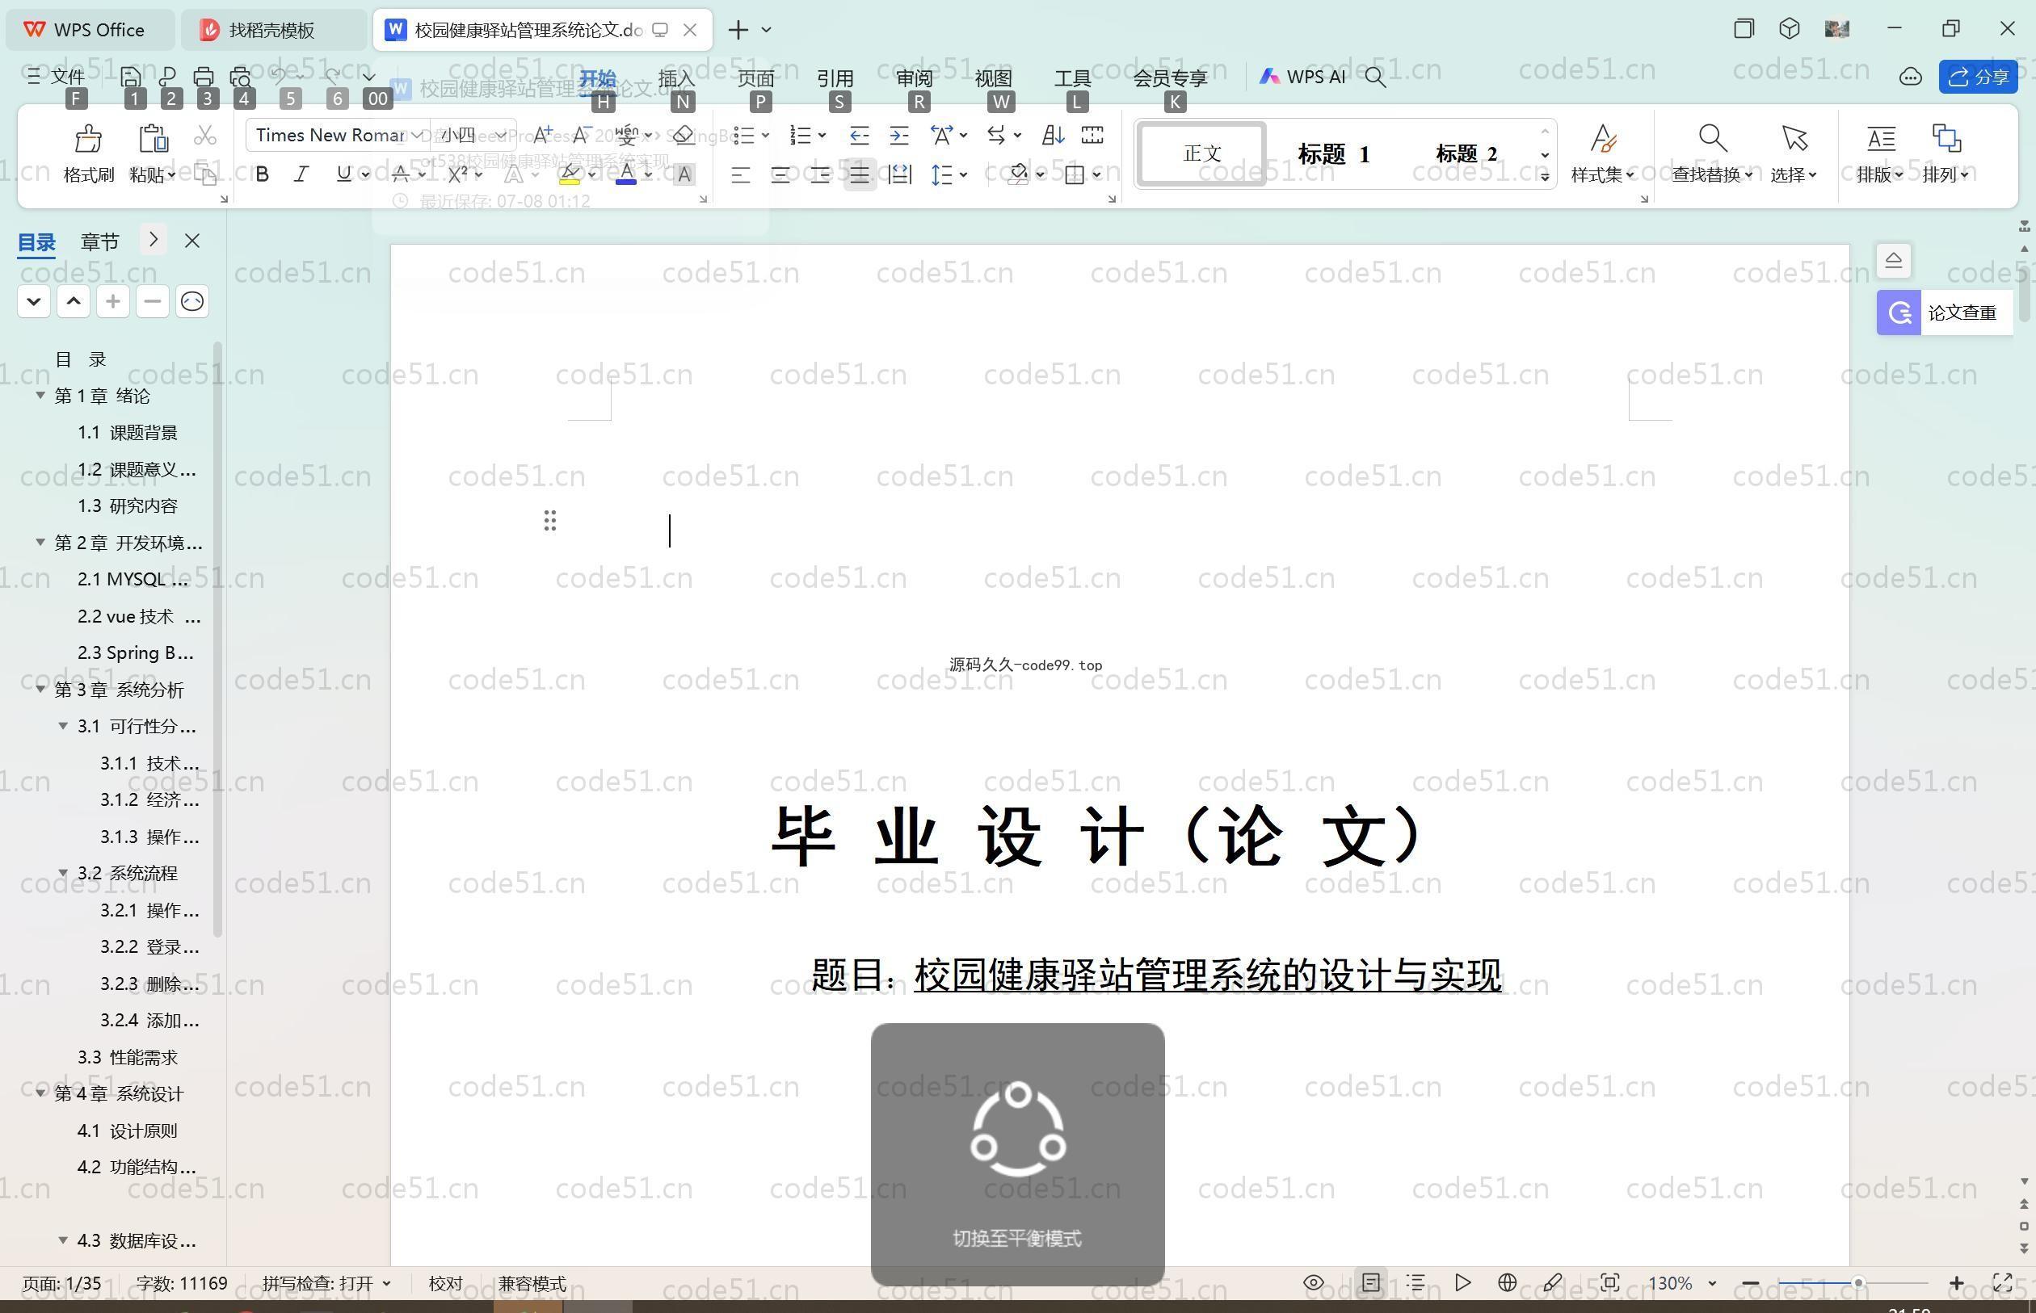The height and width of the screenshot is (1313, 2036).
Task: Open the 插入 ribbon tab
Action: (x=676, y=78)
